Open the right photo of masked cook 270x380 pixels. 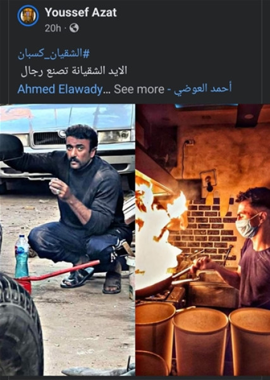coord(203,239)
